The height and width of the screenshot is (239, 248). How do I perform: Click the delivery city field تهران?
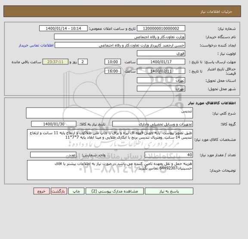click(161, 88)
